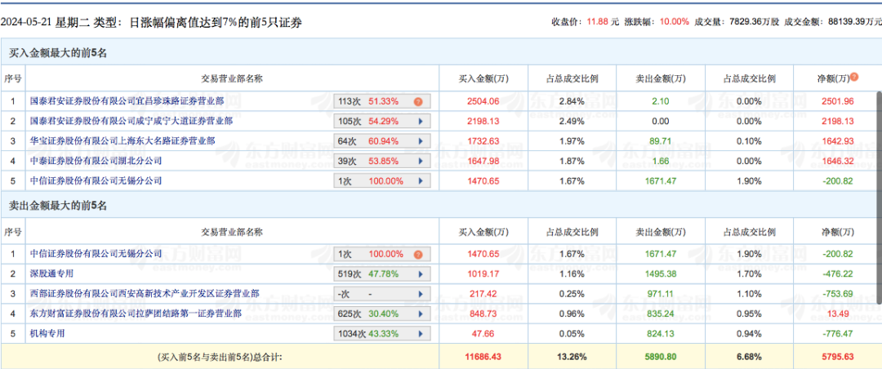Click buy amount 217.42
This screenshot has width=882, height=369.
483,294
